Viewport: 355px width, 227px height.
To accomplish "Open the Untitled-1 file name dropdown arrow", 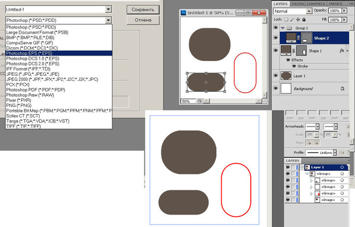I will [x=108, y=9].
